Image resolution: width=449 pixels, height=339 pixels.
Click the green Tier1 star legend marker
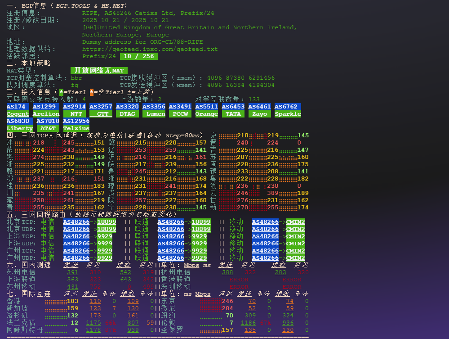pyautogui.click(x=61, y=92)
